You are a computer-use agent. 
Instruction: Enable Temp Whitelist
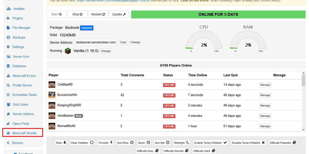click(211, 143)
